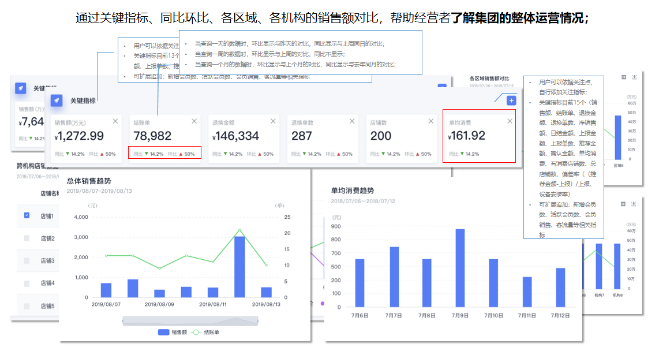Check the 店铺5 checkbox

[x=27, y=306]
